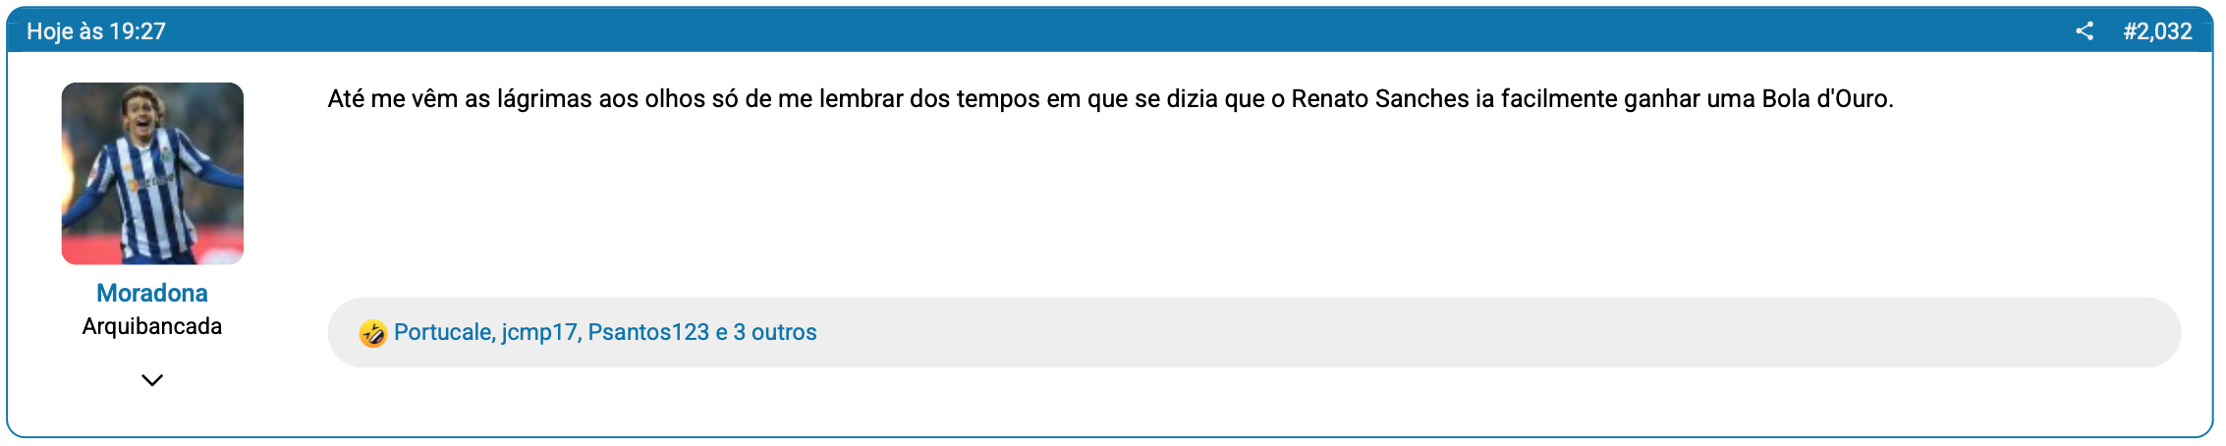Click the 'Arquibancada' user title
This screenshot has height=446, width=2226.
pyautogui.click(x=152, y=326)
